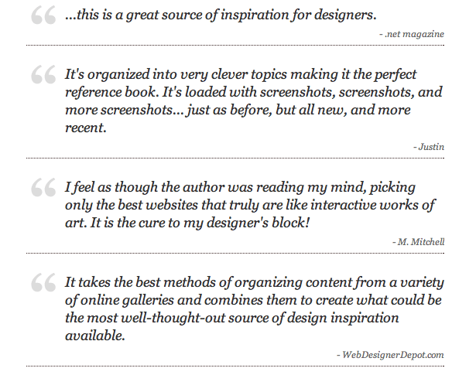Click quote mark icon beside Justin's testimonial
The image size is (476, 375).
pyautogui.click(x=43, y=74)
